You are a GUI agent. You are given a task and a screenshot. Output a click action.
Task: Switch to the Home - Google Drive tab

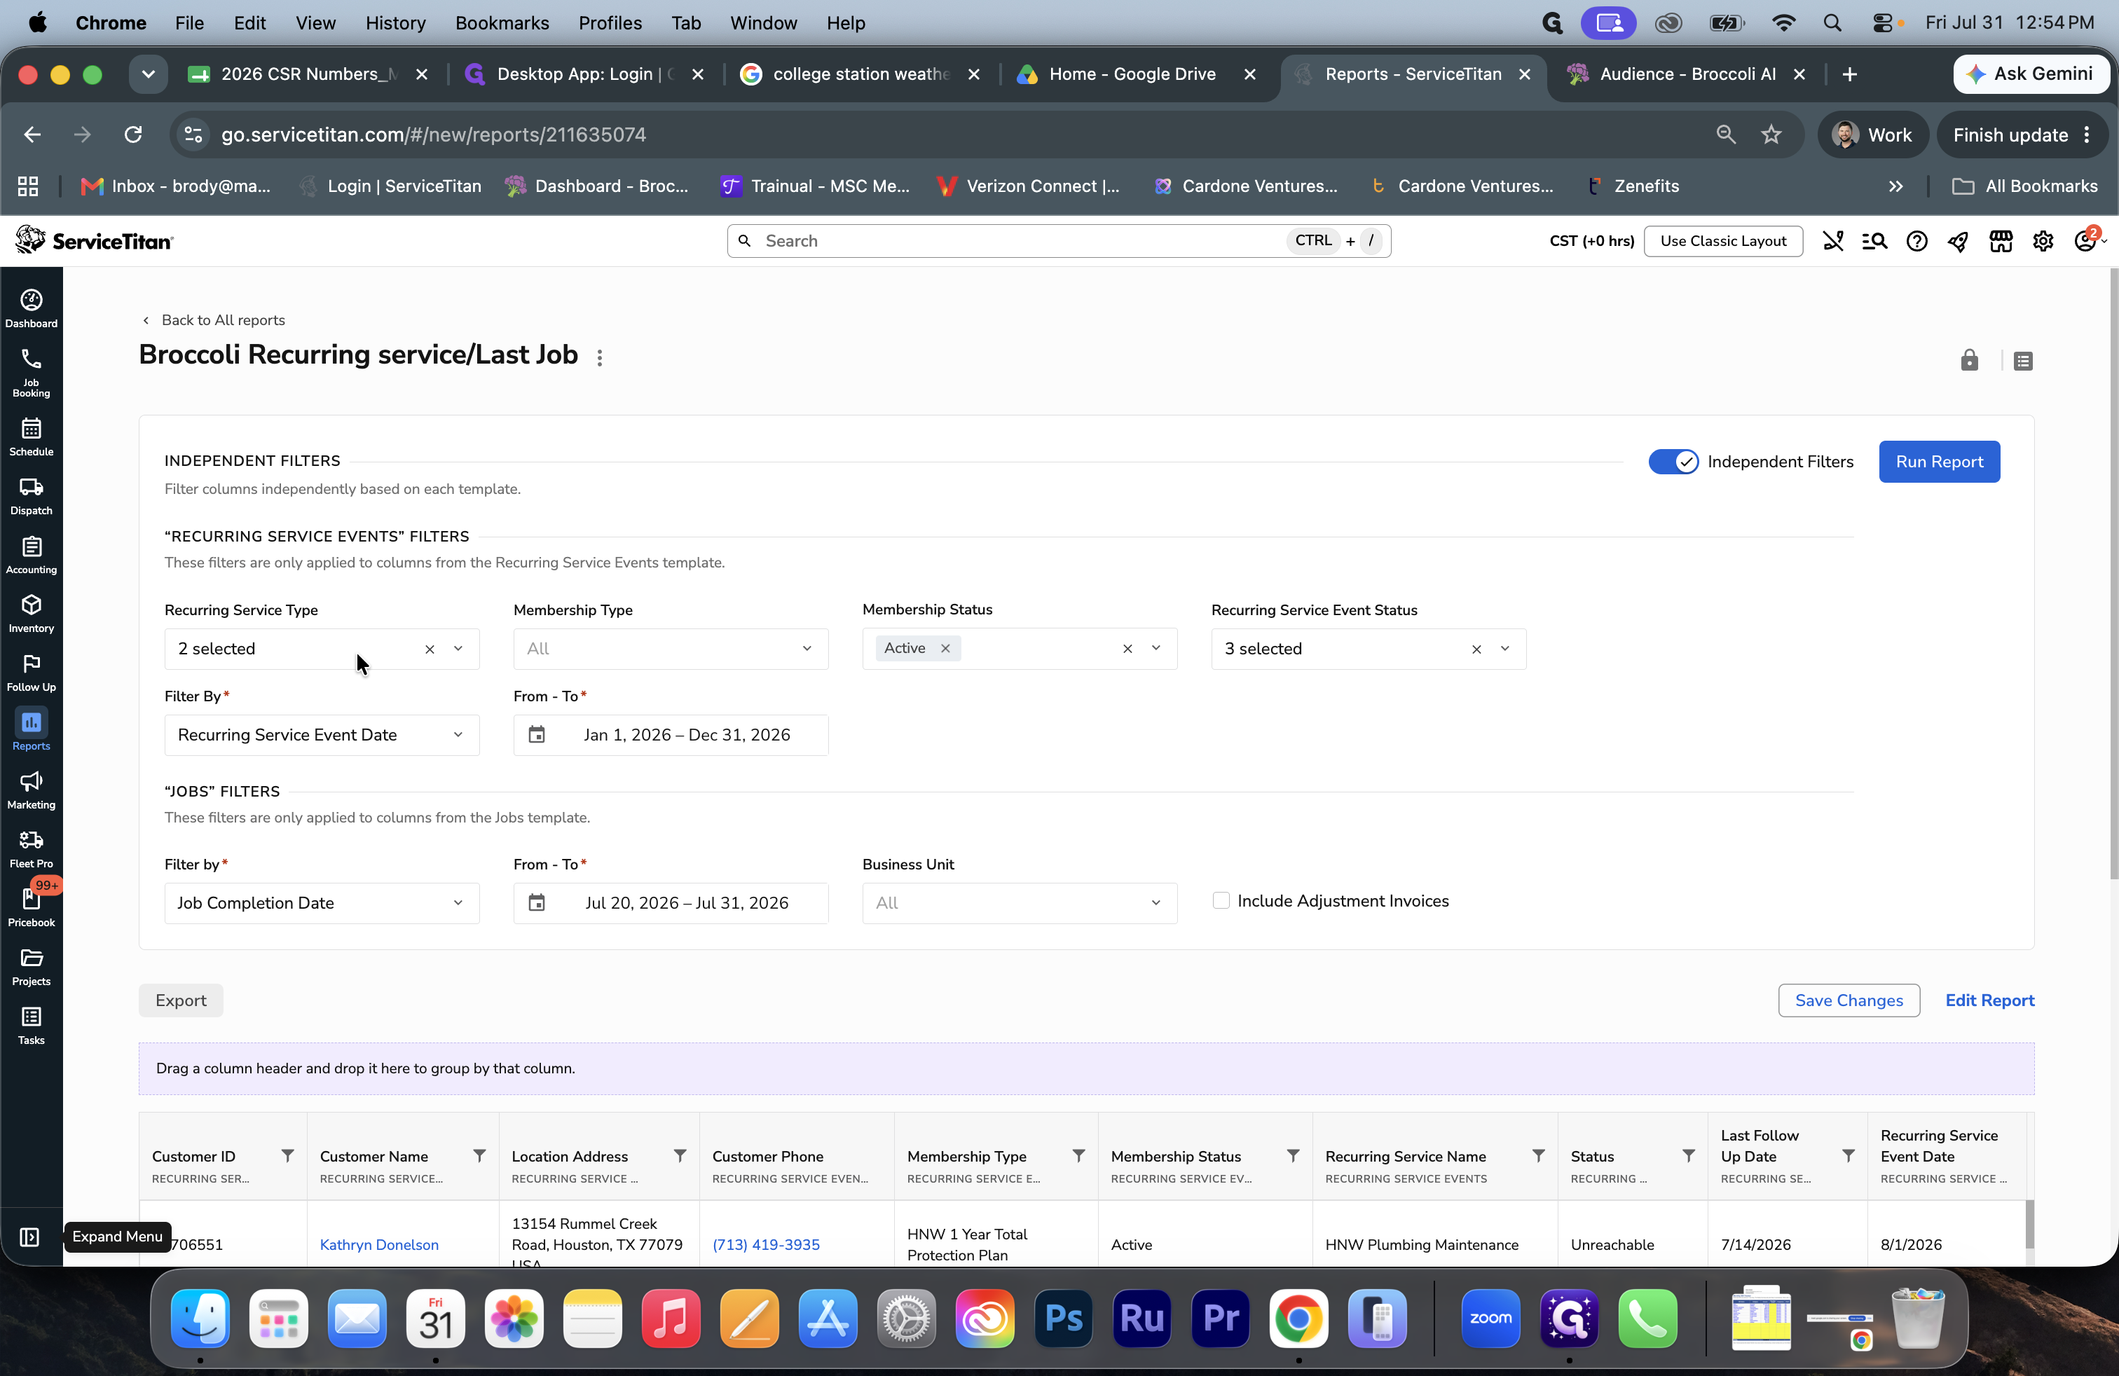[1132, 74]
